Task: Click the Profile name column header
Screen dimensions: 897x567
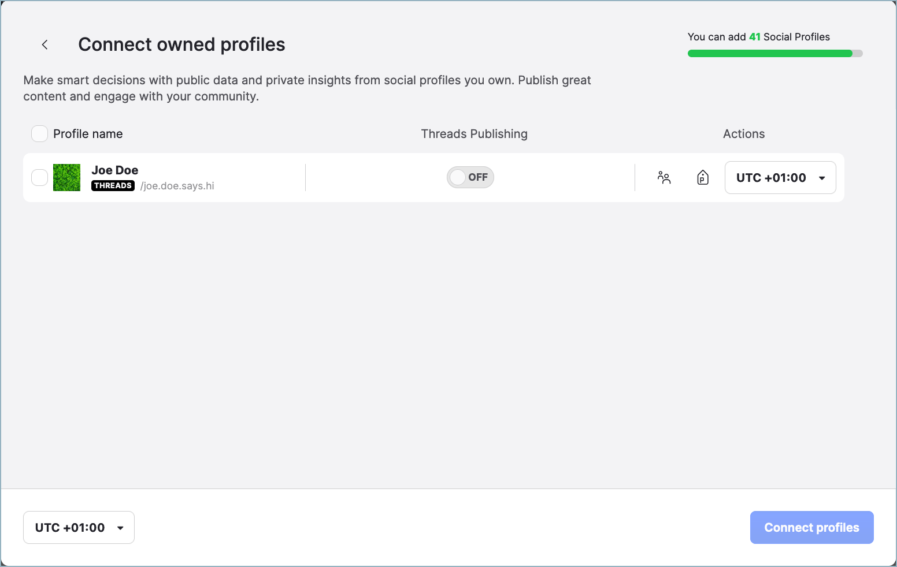Action: (87, 133)
